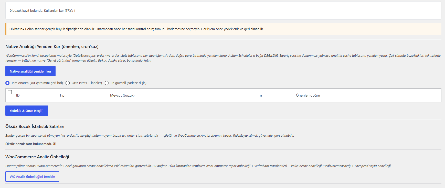Image resolution: width=445 pixels, height=188 pixels.
Task: Click the orange 'Dikkat' warning notice
Action: (x=223, y=29)
